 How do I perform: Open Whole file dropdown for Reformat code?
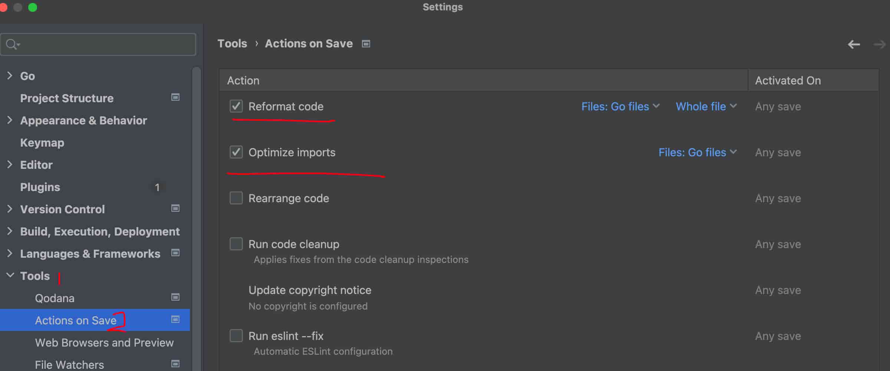706,107
